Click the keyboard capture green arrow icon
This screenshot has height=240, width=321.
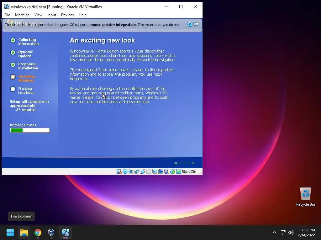178,172
